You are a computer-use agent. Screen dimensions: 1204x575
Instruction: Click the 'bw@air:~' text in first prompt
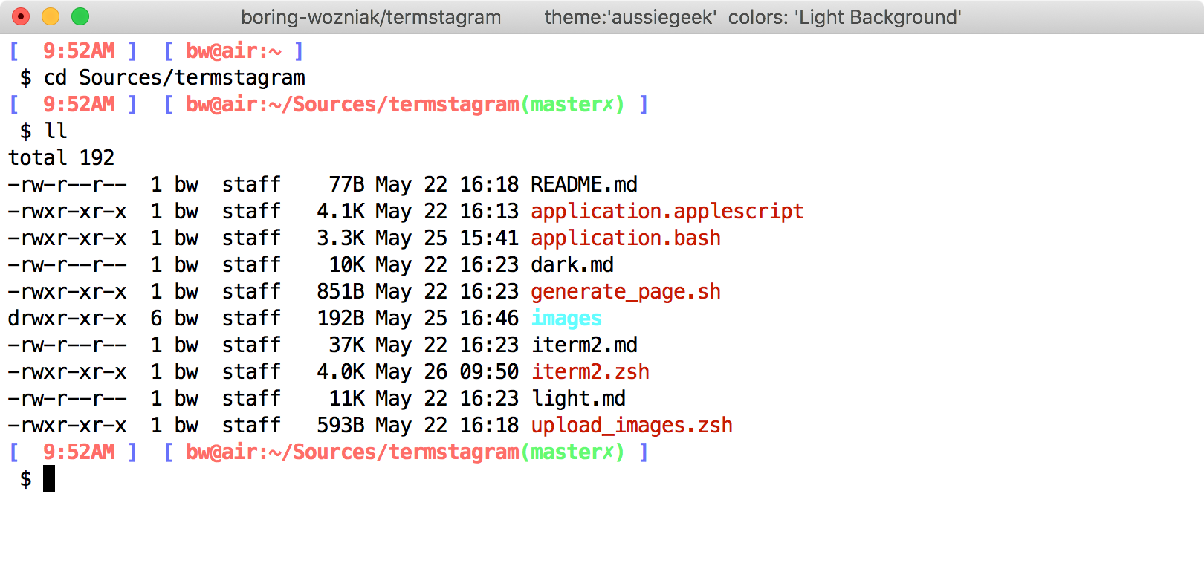pos(233,51)
